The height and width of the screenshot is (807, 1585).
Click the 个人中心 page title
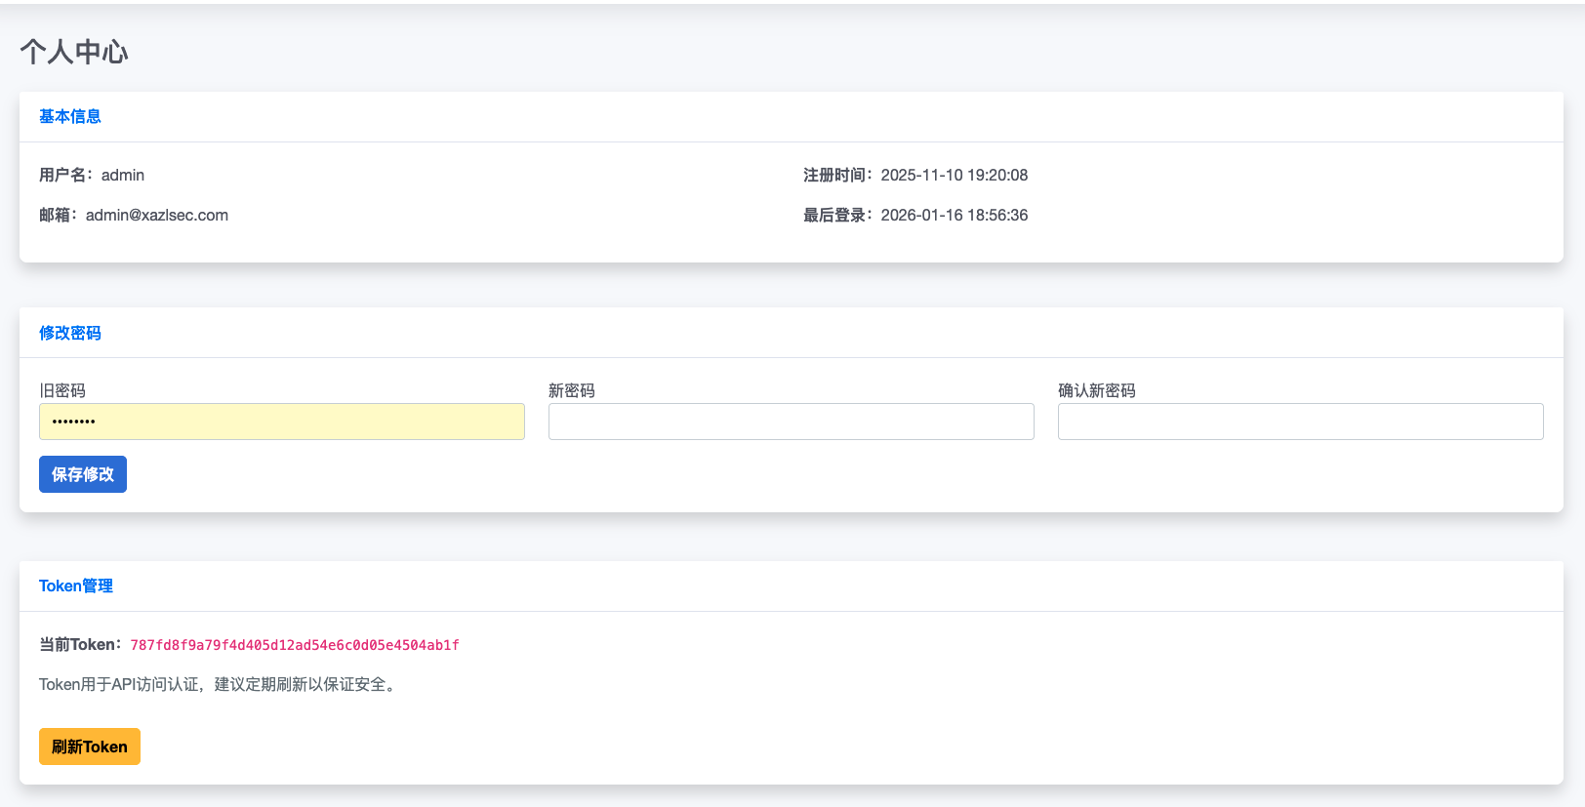click(x=74, y=52)
